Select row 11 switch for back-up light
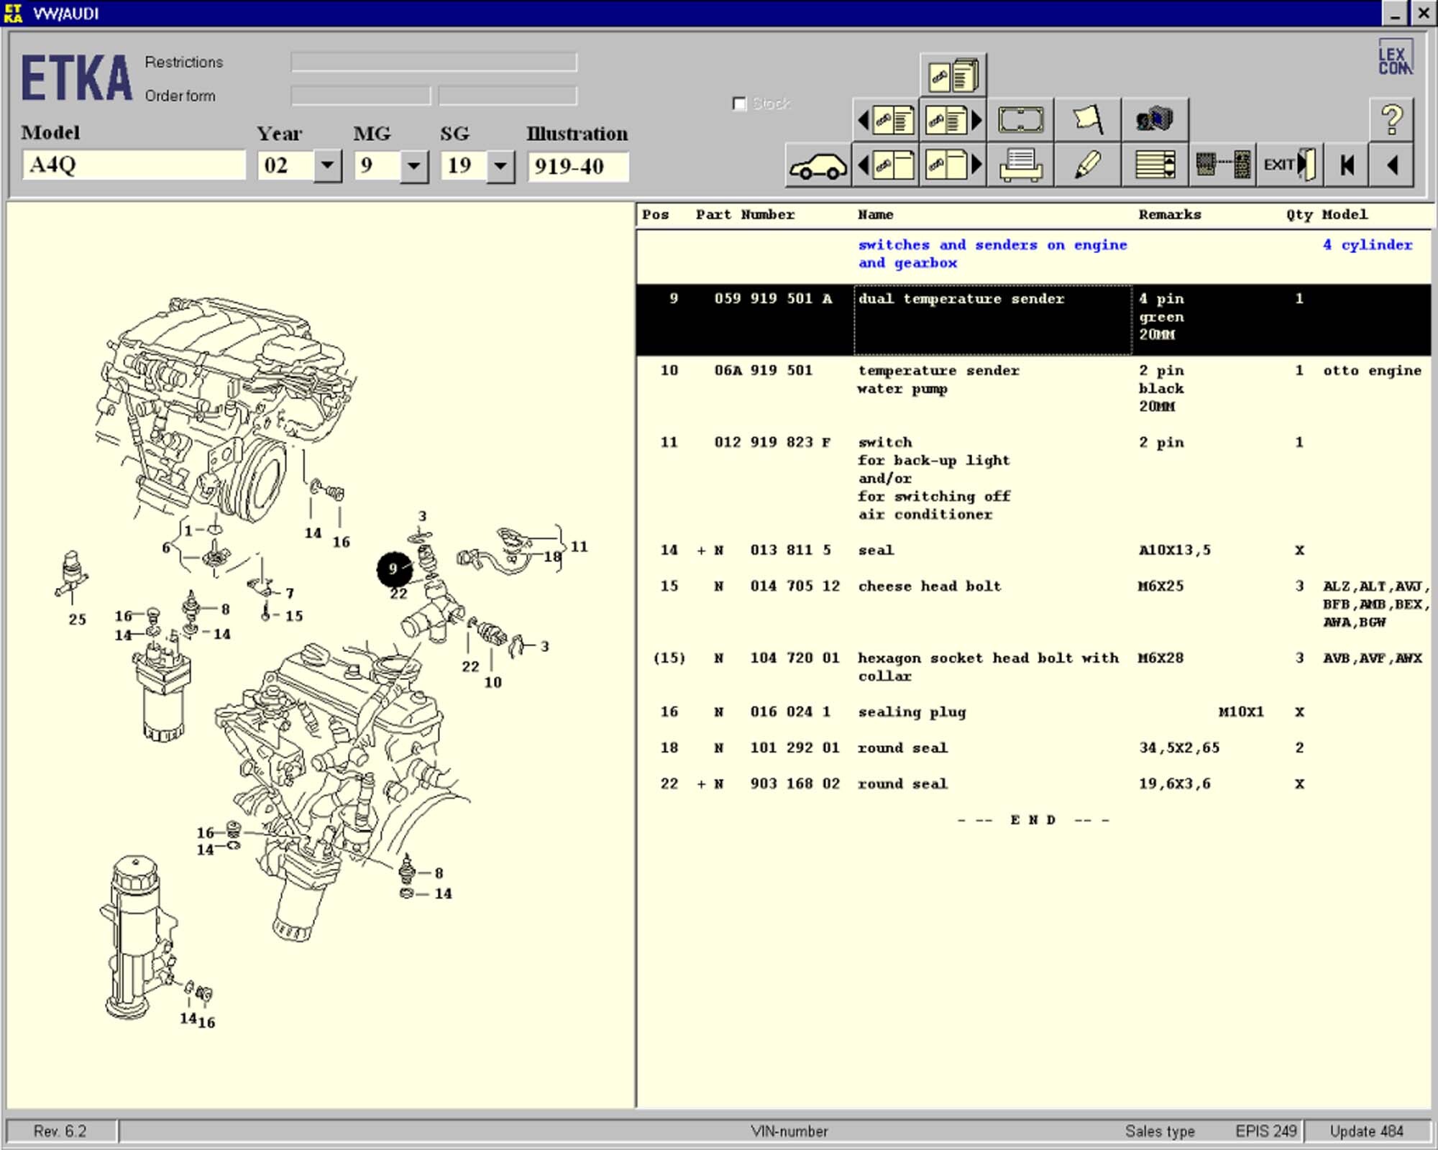This screenshot has width=1438, height=1150. tap(1033, 478)
